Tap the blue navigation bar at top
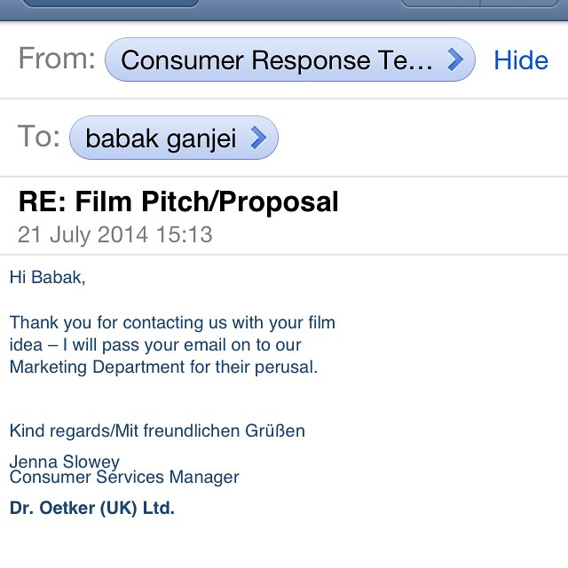Image resolution: width=568 pixels, height=568 pixels. pyautogui.click(x=284, y=10)
